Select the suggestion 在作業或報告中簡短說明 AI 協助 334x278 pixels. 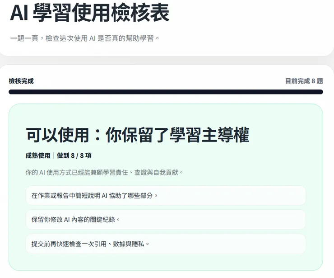coord(166,195)
